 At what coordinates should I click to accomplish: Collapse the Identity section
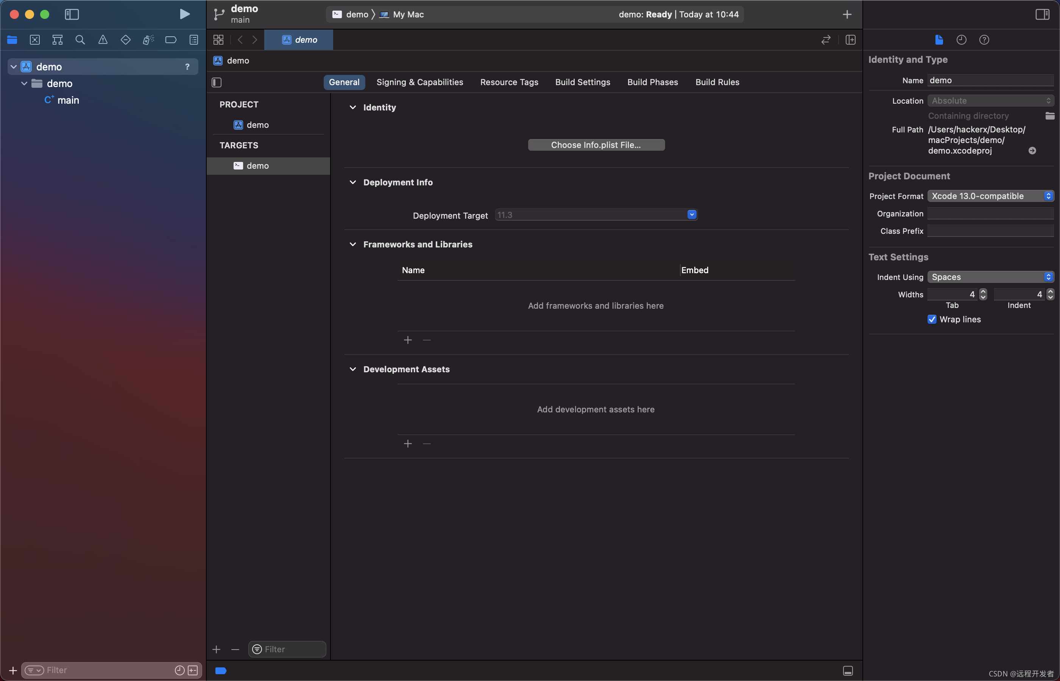(352, 107)
